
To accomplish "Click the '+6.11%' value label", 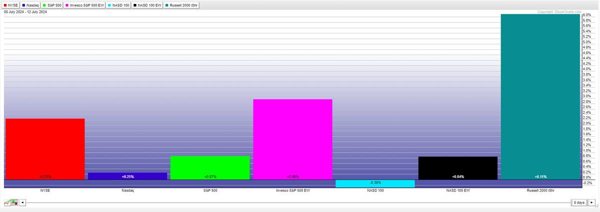I will click(x=540, y=177).
